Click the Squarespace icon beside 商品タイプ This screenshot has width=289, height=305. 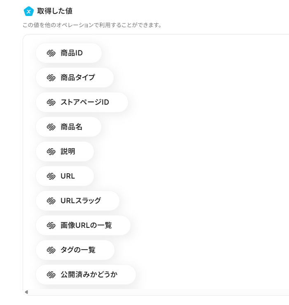click(51, 78)
